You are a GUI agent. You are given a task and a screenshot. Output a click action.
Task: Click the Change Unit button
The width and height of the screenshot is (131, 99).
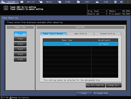(114, 85)
